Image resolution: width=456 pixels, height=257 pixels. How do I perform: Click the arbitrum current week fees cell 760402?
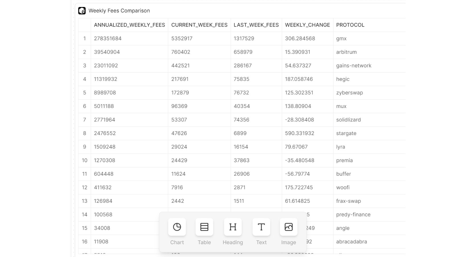tap(181, 52)
